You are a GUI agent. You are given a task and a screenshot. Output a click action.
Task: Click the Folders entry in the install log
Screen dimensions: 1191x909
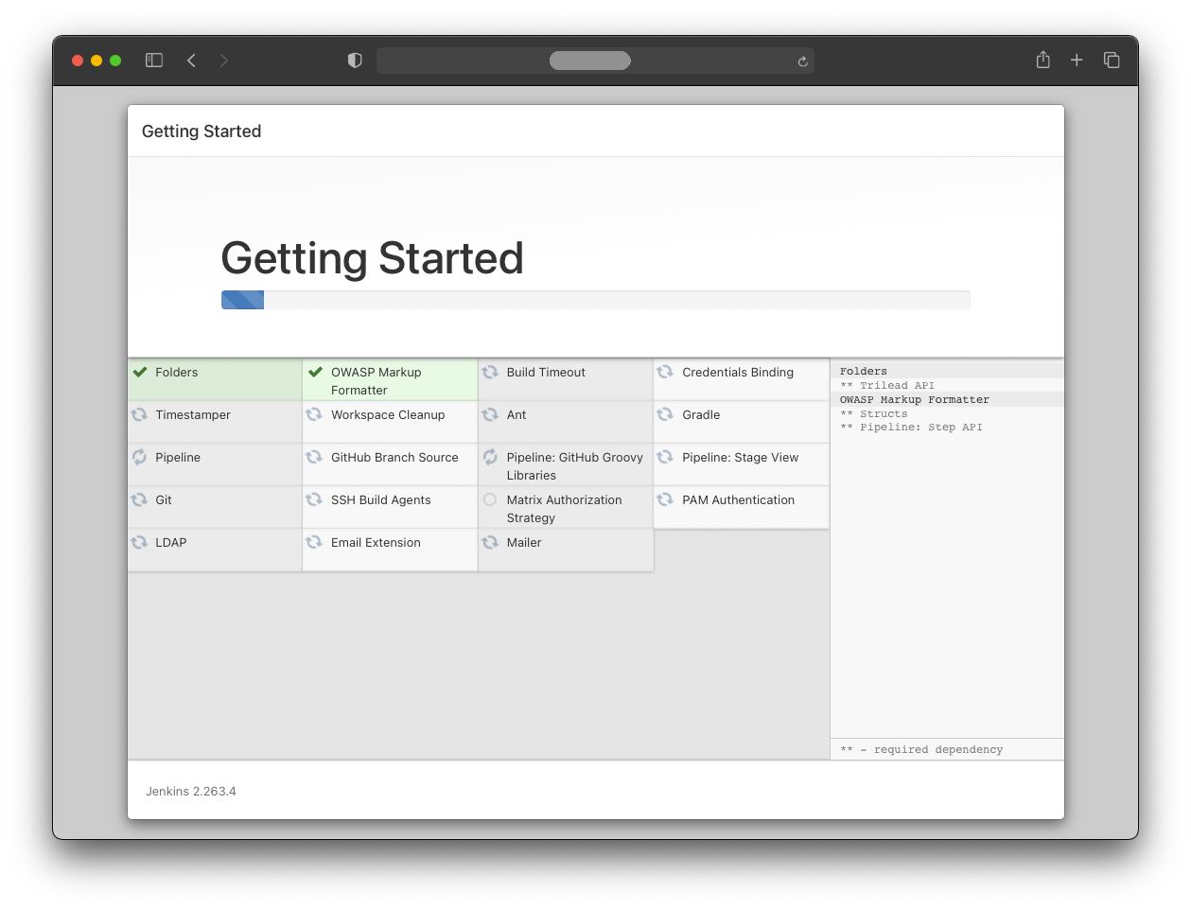[864, 371]
